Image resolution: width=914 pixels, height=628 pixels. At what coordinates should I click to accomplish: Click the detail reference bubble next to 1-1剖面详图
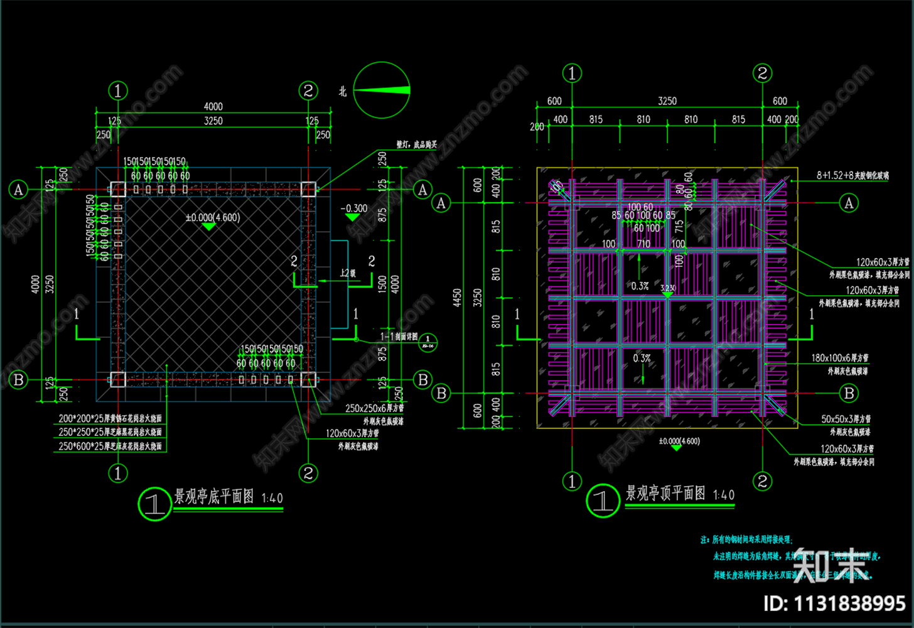coord(428,342)
